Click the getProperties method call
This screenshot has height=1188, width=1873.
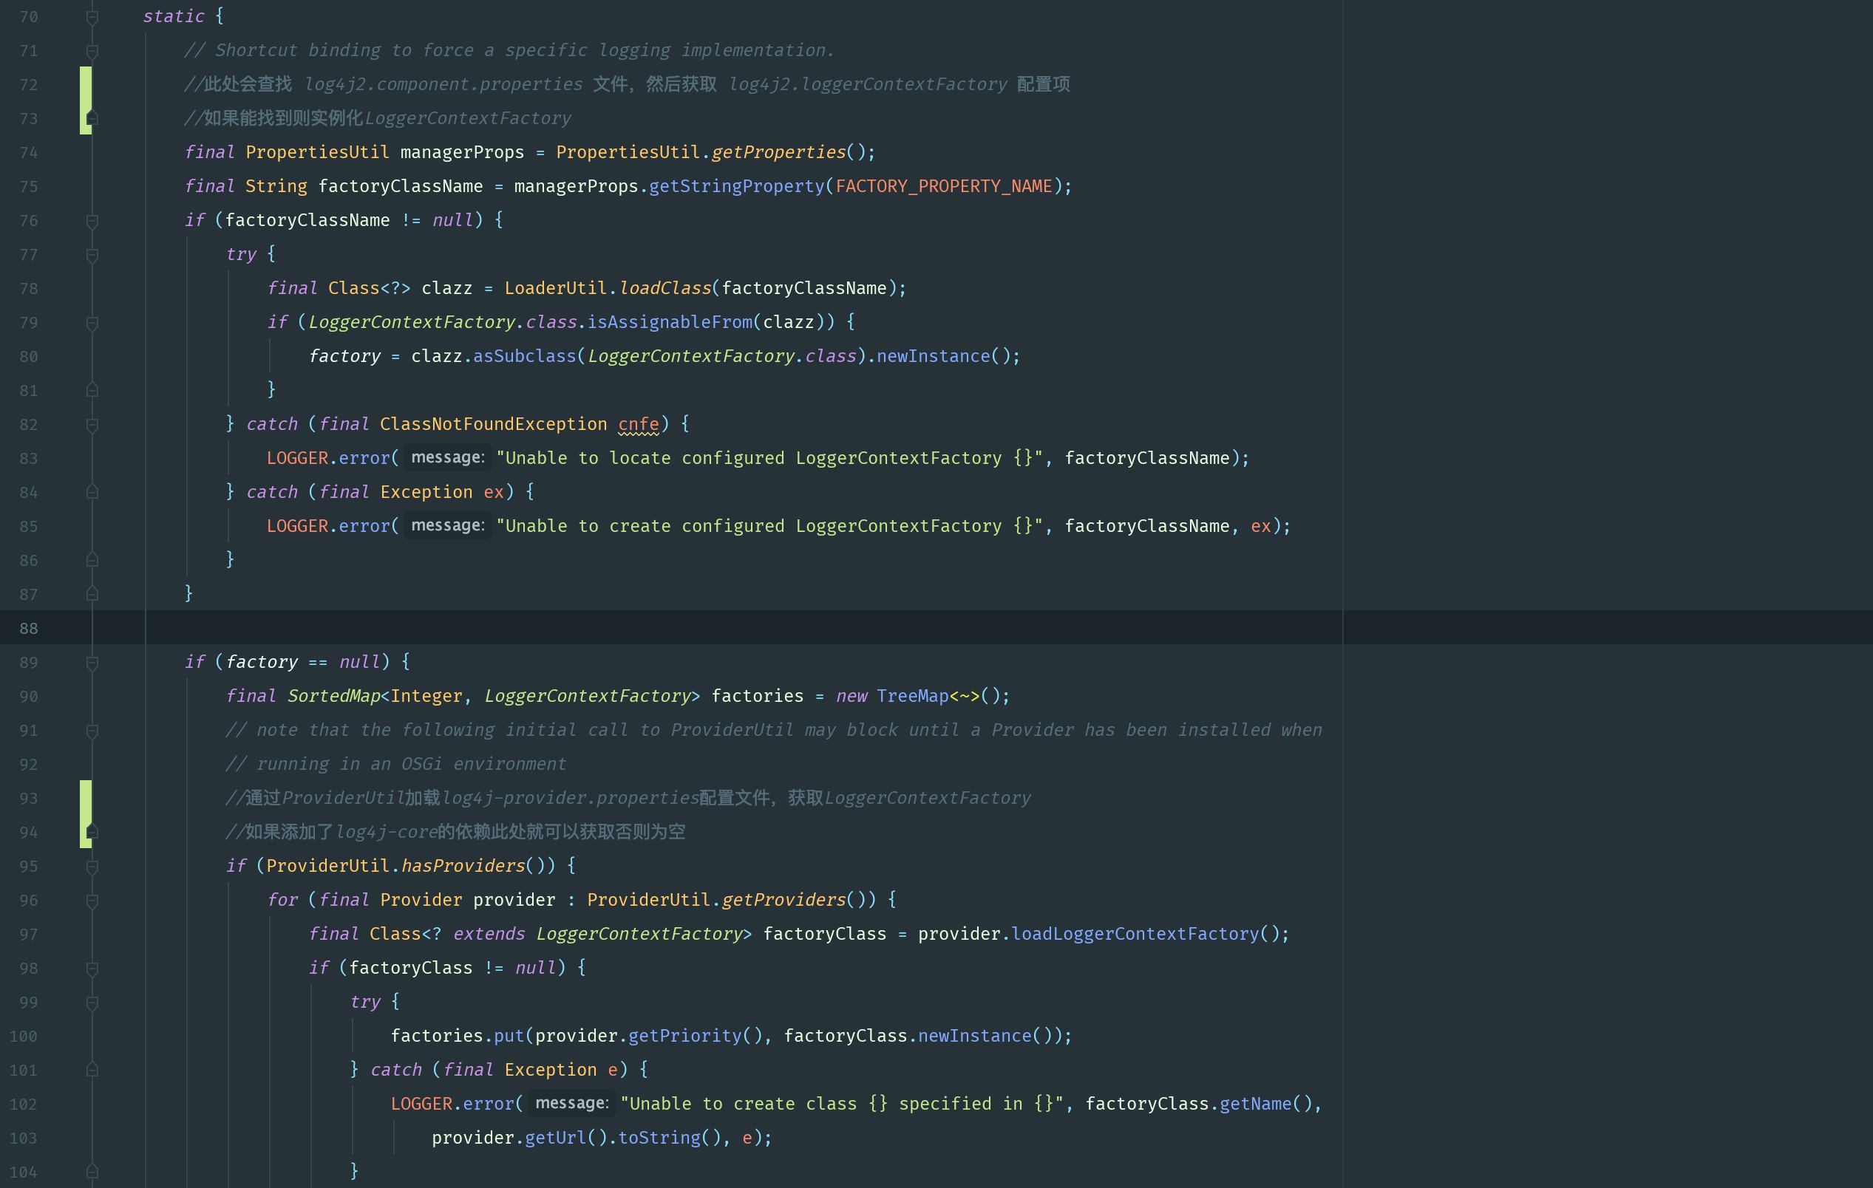pos(778,152)
